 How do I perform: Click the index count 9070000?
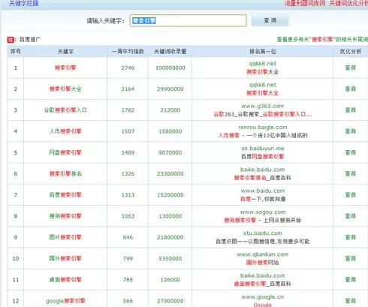pyautogui.click(x=170, y=152)
